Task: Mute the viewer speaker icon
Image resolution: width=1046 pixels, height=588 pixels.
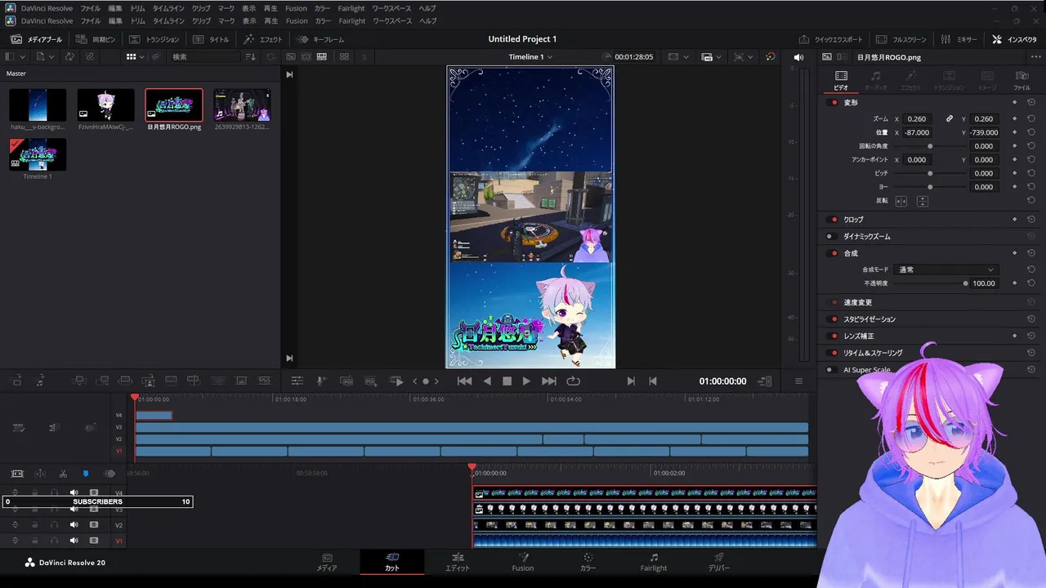Action: (x=798, y=57)
